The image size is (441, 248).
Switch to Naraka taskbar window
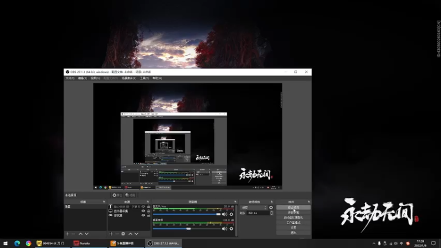click(89, 244)
